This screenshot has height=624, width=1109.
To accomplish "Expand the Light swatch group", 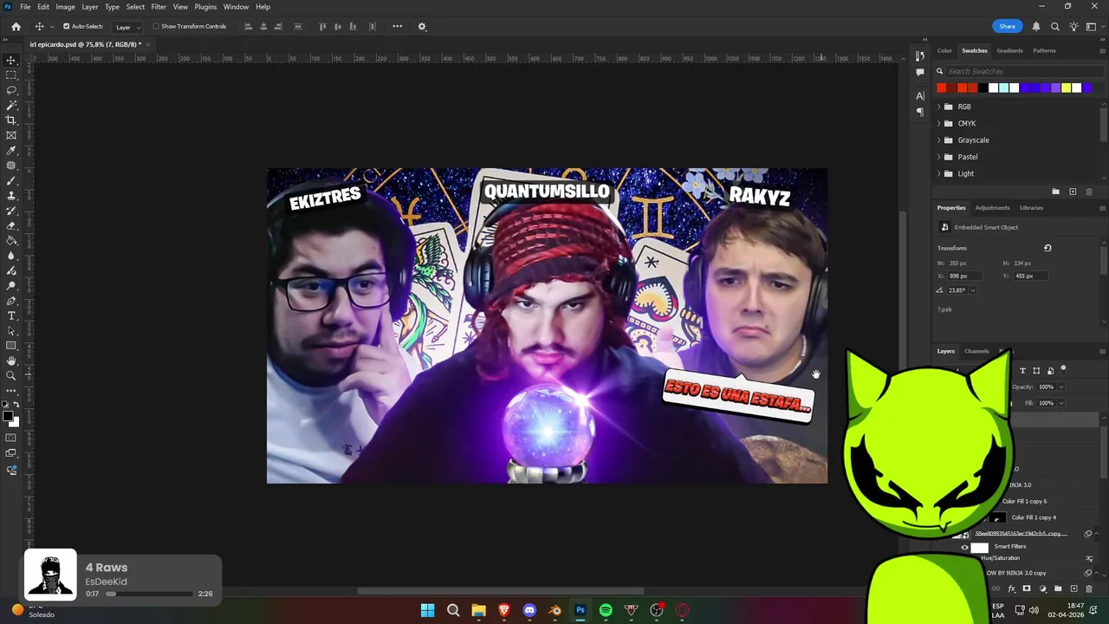I will click(x=939, y=173).
